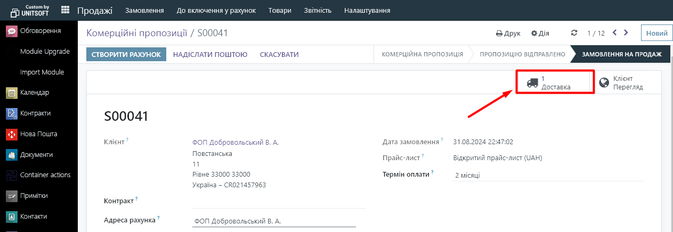
Task: Go to previous record arrow
Action: pos(614,33)
